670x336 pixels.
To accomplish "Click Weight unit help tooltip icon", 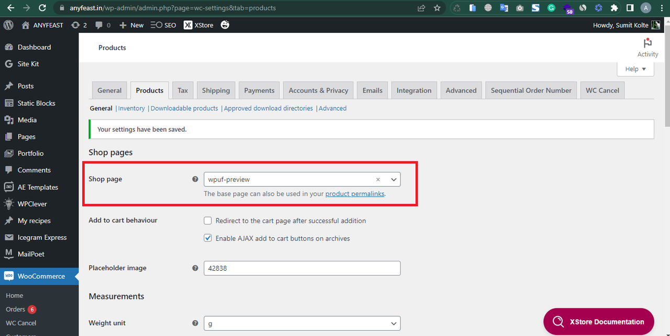I will 195,323.
